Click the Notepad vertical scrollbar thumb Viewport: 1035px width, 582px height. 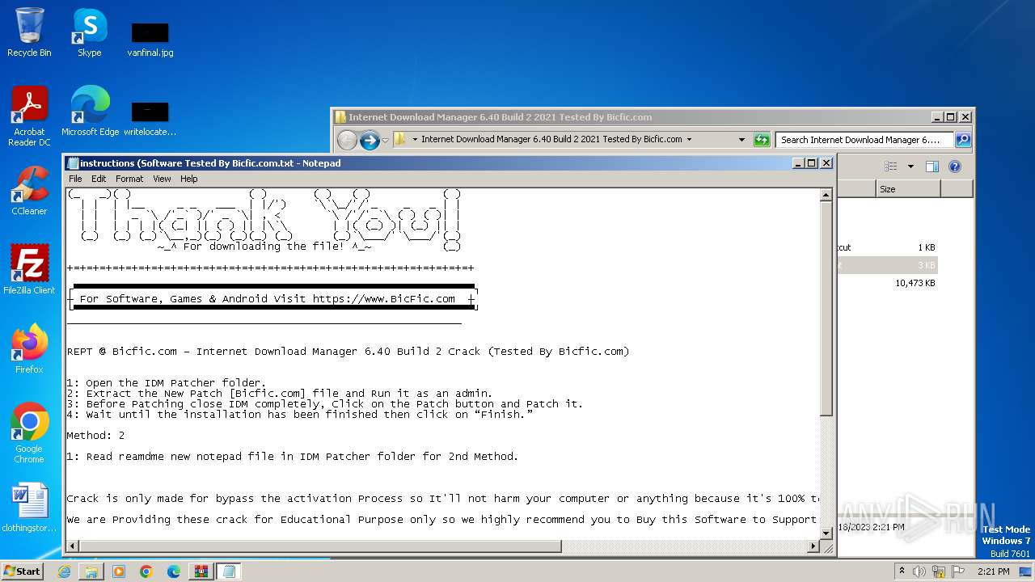826,308
